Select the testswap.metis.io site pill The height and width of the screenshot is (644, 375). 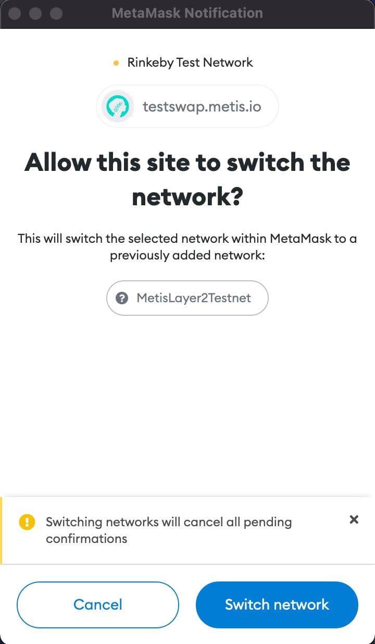(x=187, y=106)
